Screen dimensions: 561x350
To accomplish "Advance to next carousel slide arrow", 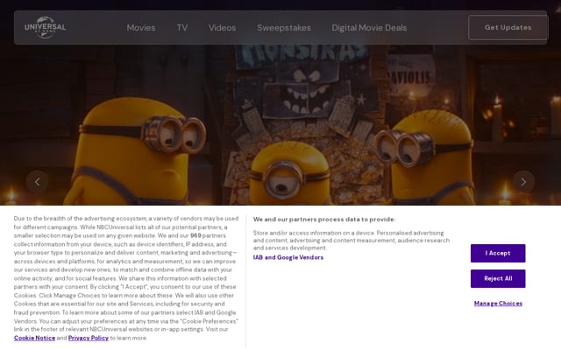I will pos(523,182).
